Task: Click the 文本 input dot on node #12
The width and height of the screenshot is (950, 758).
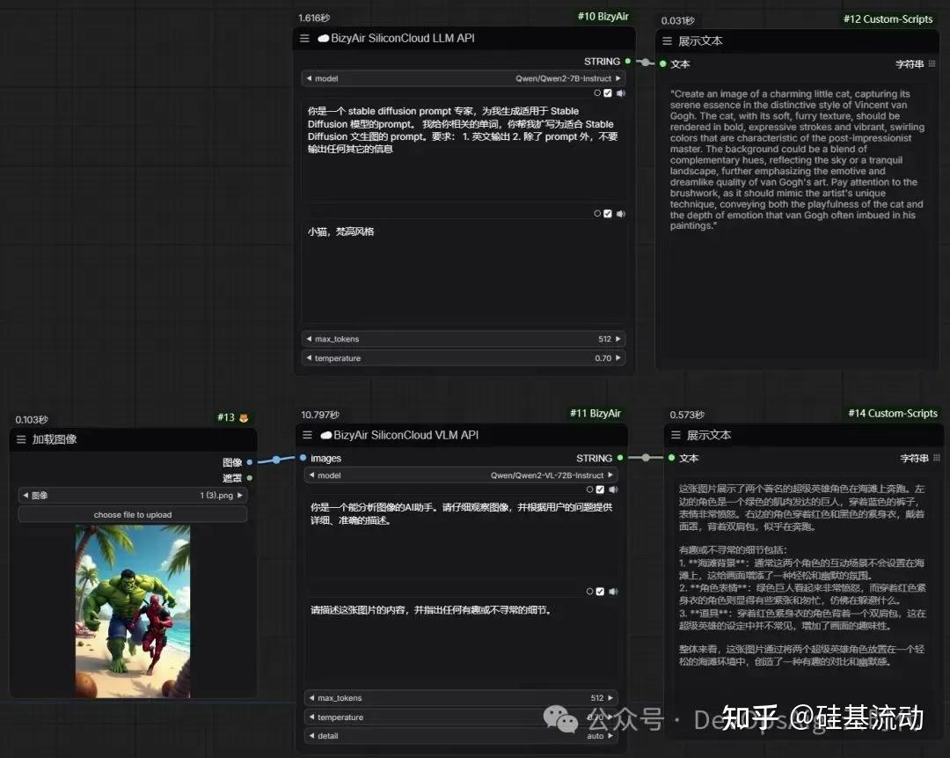Action: (x=663, y=63)
